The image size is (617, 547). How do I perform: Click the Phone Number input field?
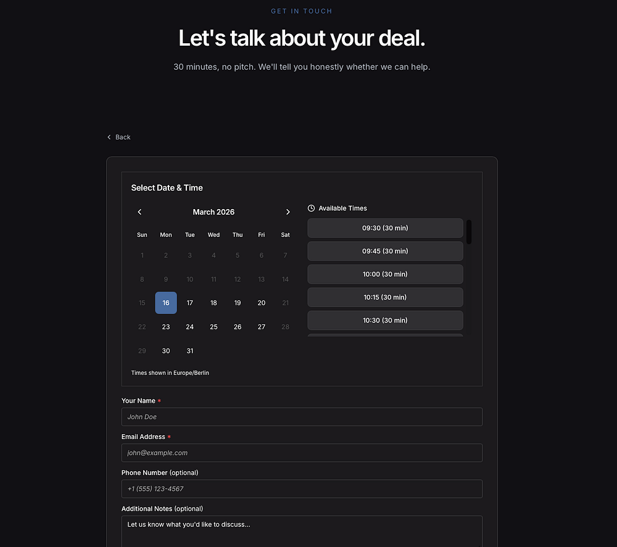pyautogui.click(x=302, y=489)
